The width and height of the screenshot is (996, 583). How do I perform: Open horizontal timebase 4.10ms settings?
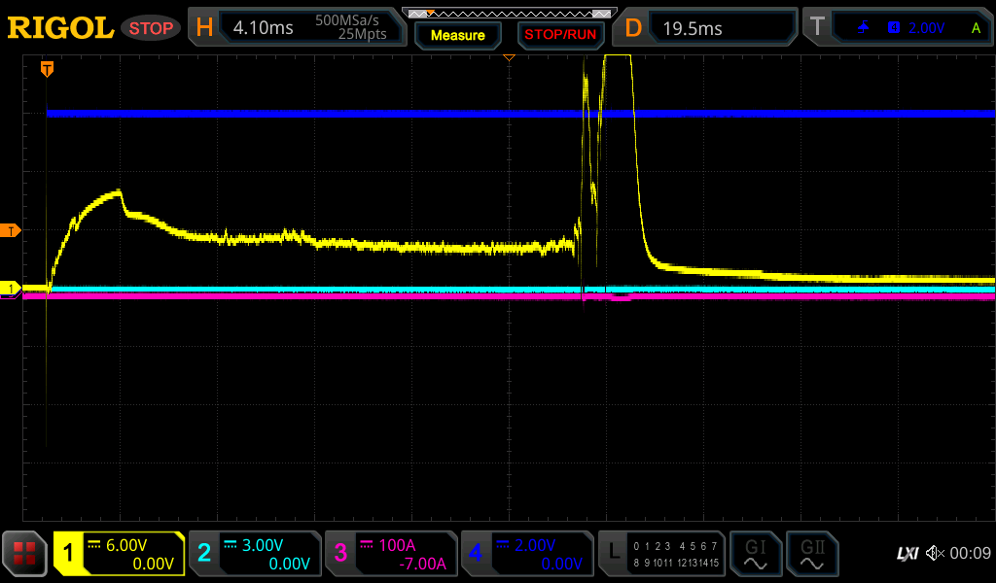pos(296,28)
